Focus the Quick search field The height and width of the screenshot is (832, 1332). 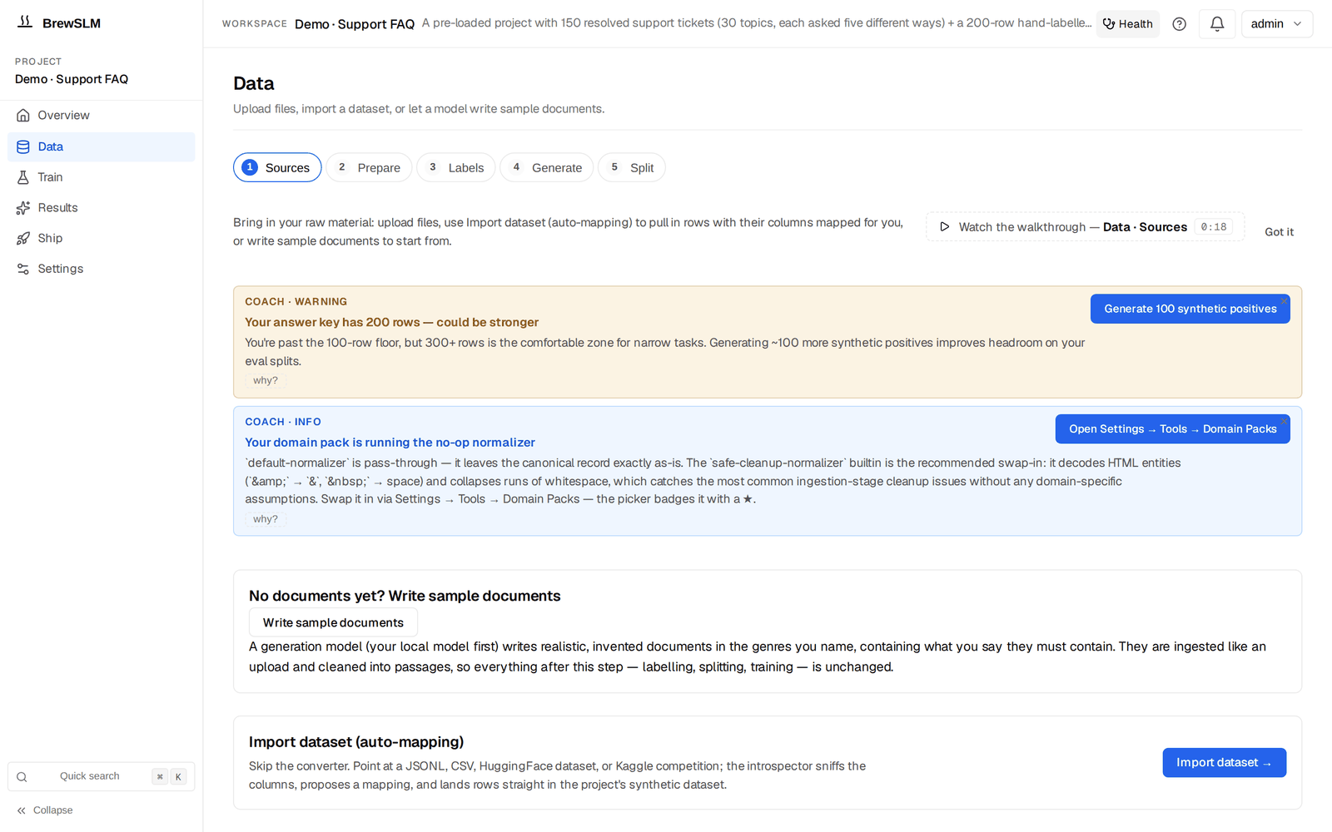[101, 776]
